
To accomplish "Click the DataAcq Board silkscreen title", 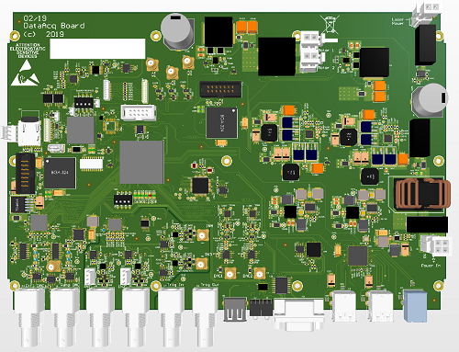I will 54,26.
